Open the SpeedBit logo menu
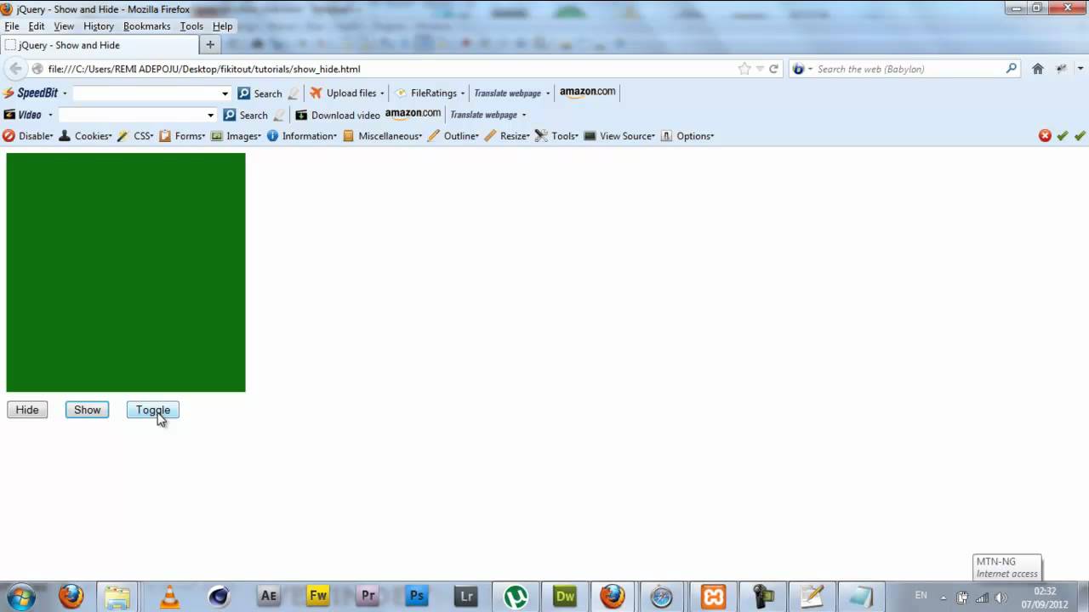 pyautogui.click(x=35, y=93)
